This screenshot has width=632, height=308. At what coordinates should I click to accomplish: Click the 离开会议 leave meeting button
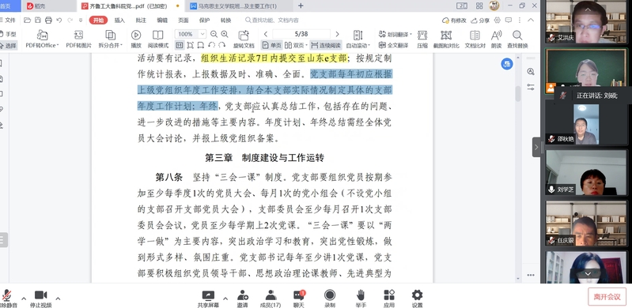coord(607,297)
